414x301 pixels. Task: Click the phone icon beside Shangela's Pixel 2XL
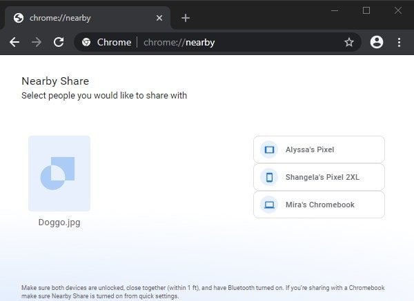click(x=269, y=177)
